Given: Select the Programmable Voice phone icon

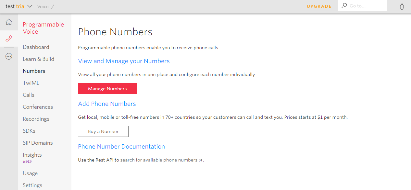Looking at the screenshot, I should 9,39.
